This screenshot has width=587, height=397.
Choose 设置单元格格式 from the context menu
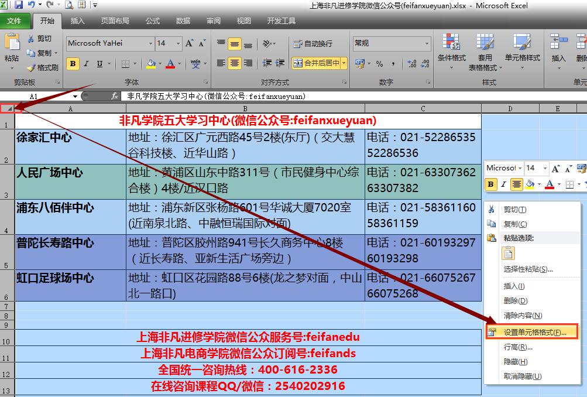tap(531, 332)
